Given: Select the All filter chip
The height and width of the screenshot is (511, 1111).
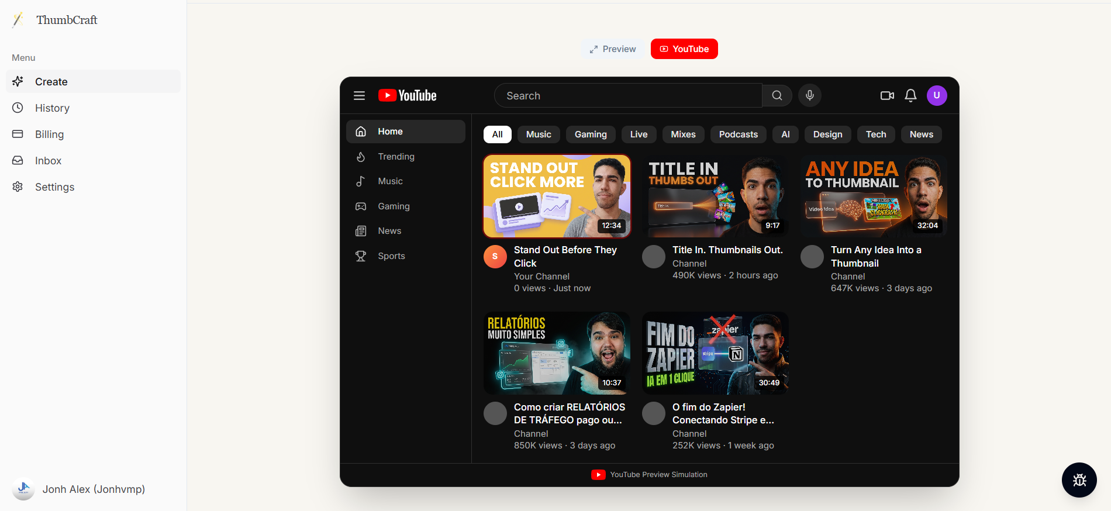Looking at the screenshot, I should click(x=498, y=134).
